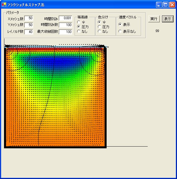The image size is (177, 179).
Task: Click the 表示 (Display) button
Action: [x=168, y=19]
